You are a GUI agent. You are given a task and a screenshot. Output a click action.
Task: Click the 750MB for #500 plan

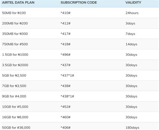pos(15,44)
